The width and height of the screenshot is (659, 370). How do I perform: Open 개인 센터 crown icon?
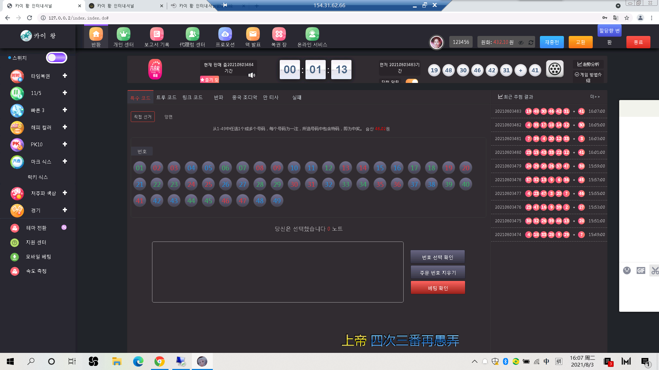click(124, 34)
